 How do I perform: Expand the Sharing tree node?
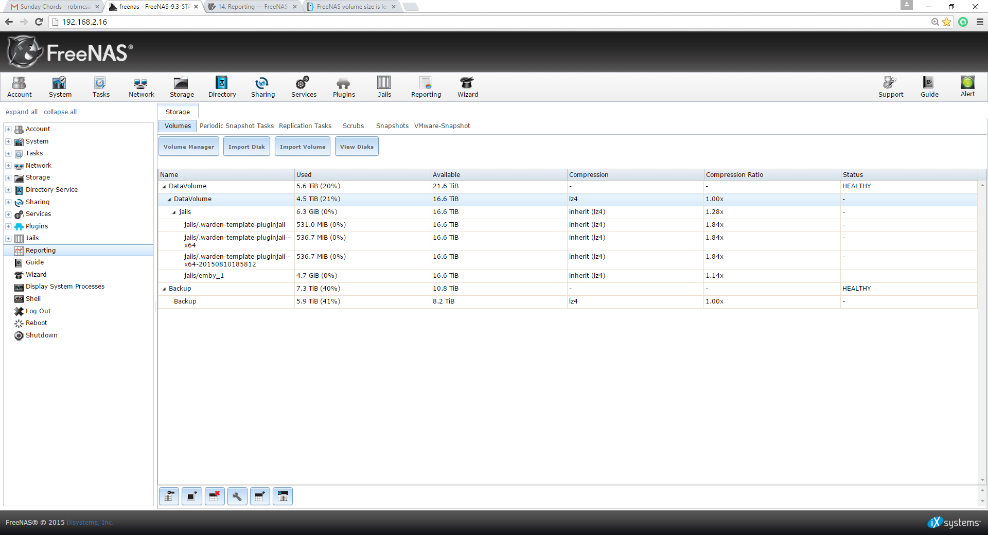[x=8, y=202]
